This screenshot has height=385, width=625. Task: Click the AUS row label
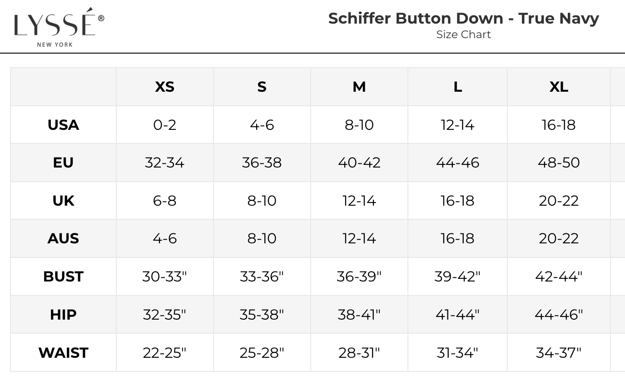click(63, 238)
